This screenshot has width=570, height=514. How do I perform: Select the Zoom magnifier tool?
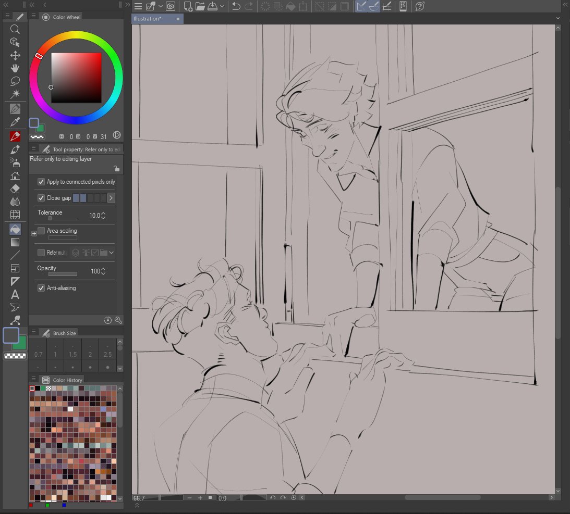[x=15, y=29]
